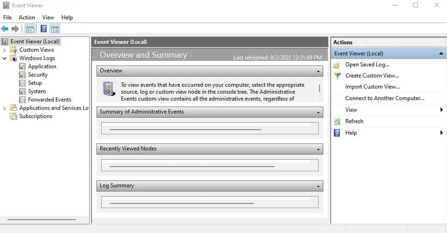The width and height of the screenshot is (447, 233).
Task: Click the Subscriptions icon in tree
Action: (13, 116)
